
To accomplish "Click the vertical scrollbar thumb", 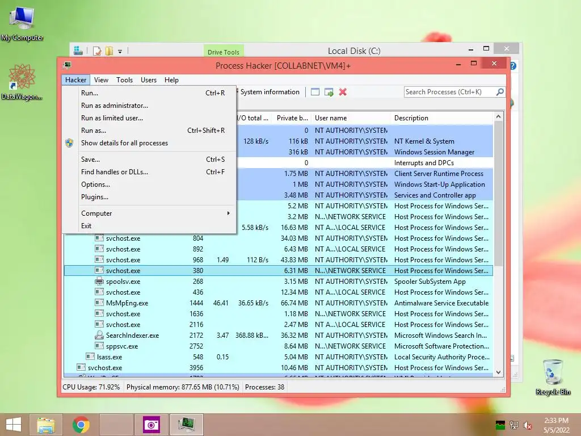I will pyautogui.click(x=498, y=194).
